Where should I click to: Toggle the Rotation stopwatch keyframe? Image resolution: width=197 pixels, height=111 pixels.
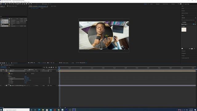(9, 81)
